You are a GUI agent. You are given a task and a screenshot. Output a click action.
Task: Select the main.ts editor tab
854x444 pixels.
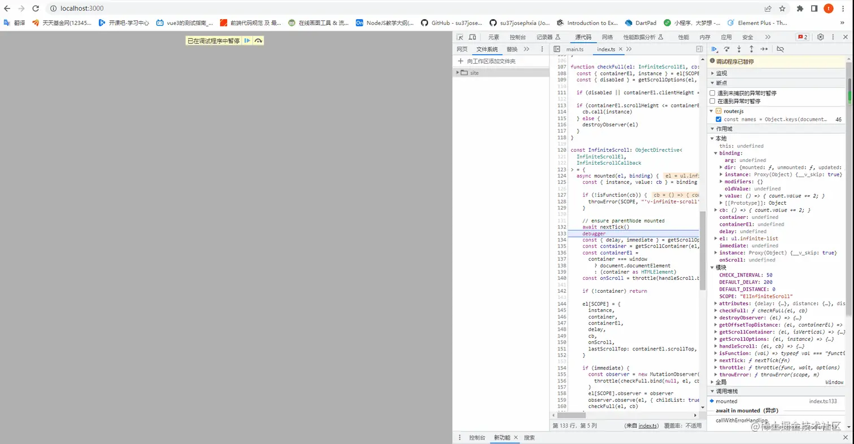(575, 50)
